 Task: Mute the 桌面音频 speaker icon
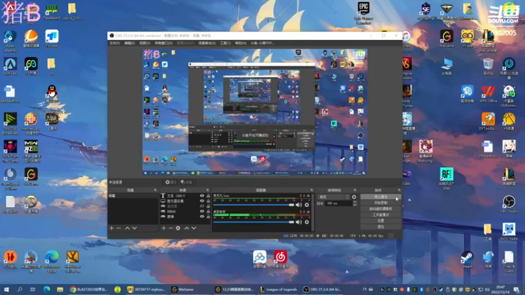pyautogui.click(x=299, y=222)
